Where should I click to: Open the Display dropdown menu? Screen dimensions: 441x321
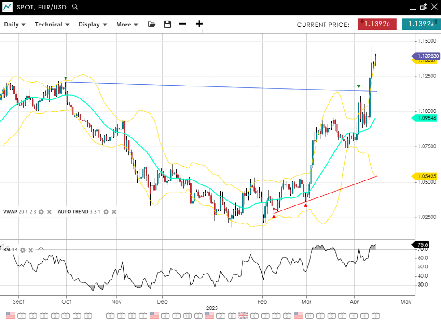pos(93,25)
